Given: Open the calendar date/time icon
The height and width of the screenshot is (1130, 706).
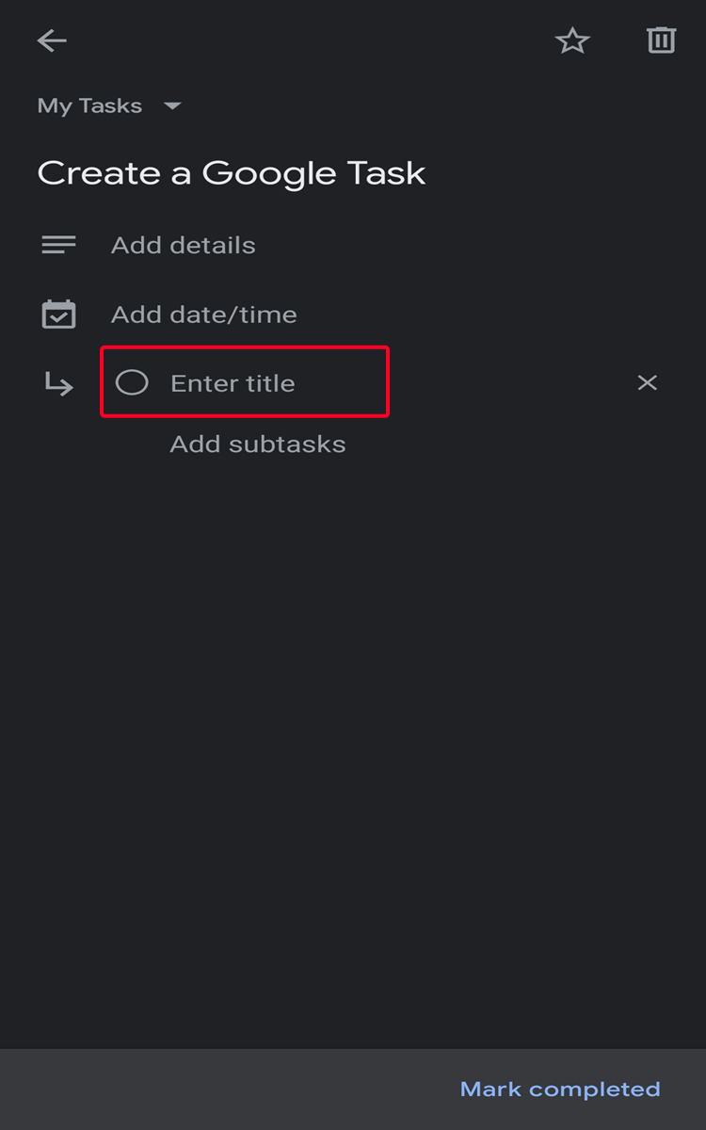Looking at the screenshot, I should coord(58,314).
